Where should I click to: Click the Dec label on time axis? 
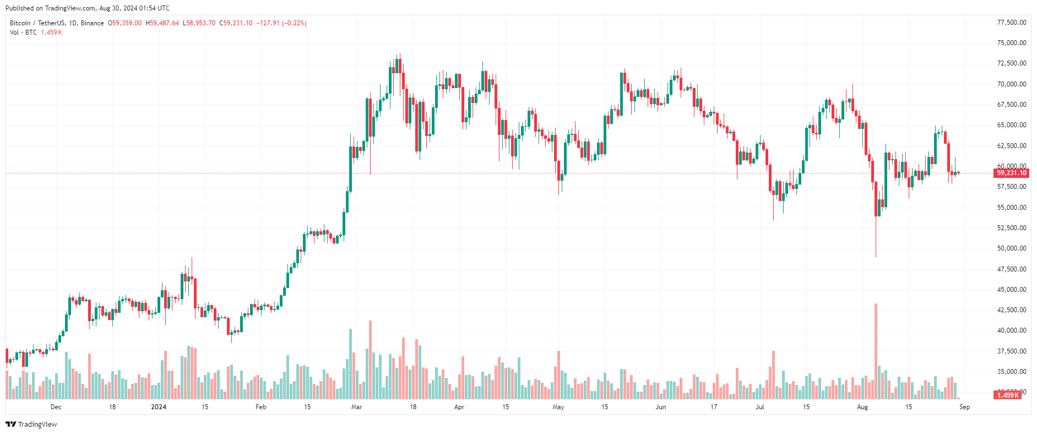tap(56, 407)
